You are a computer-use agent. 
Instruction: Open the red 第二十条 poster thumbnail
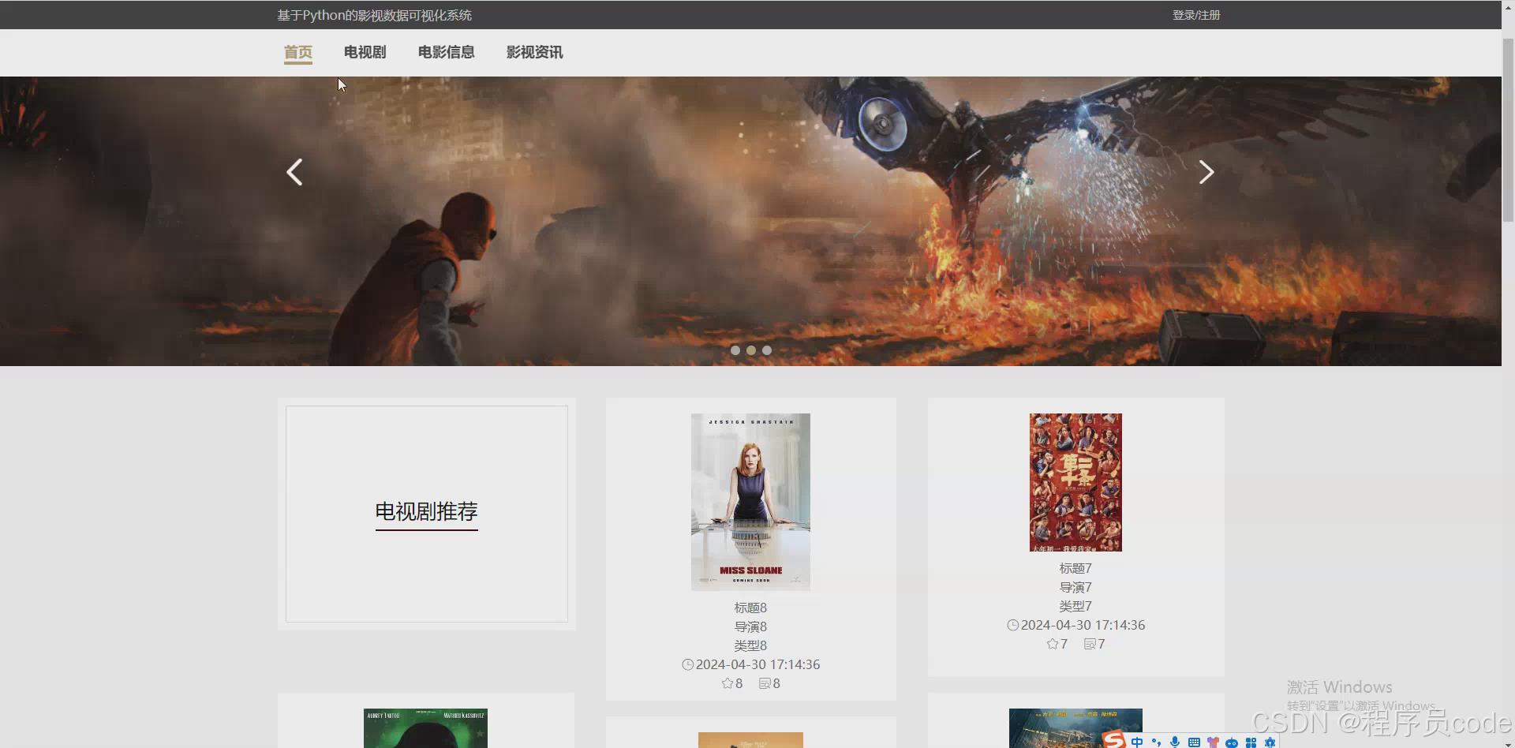coord(1075,482)
